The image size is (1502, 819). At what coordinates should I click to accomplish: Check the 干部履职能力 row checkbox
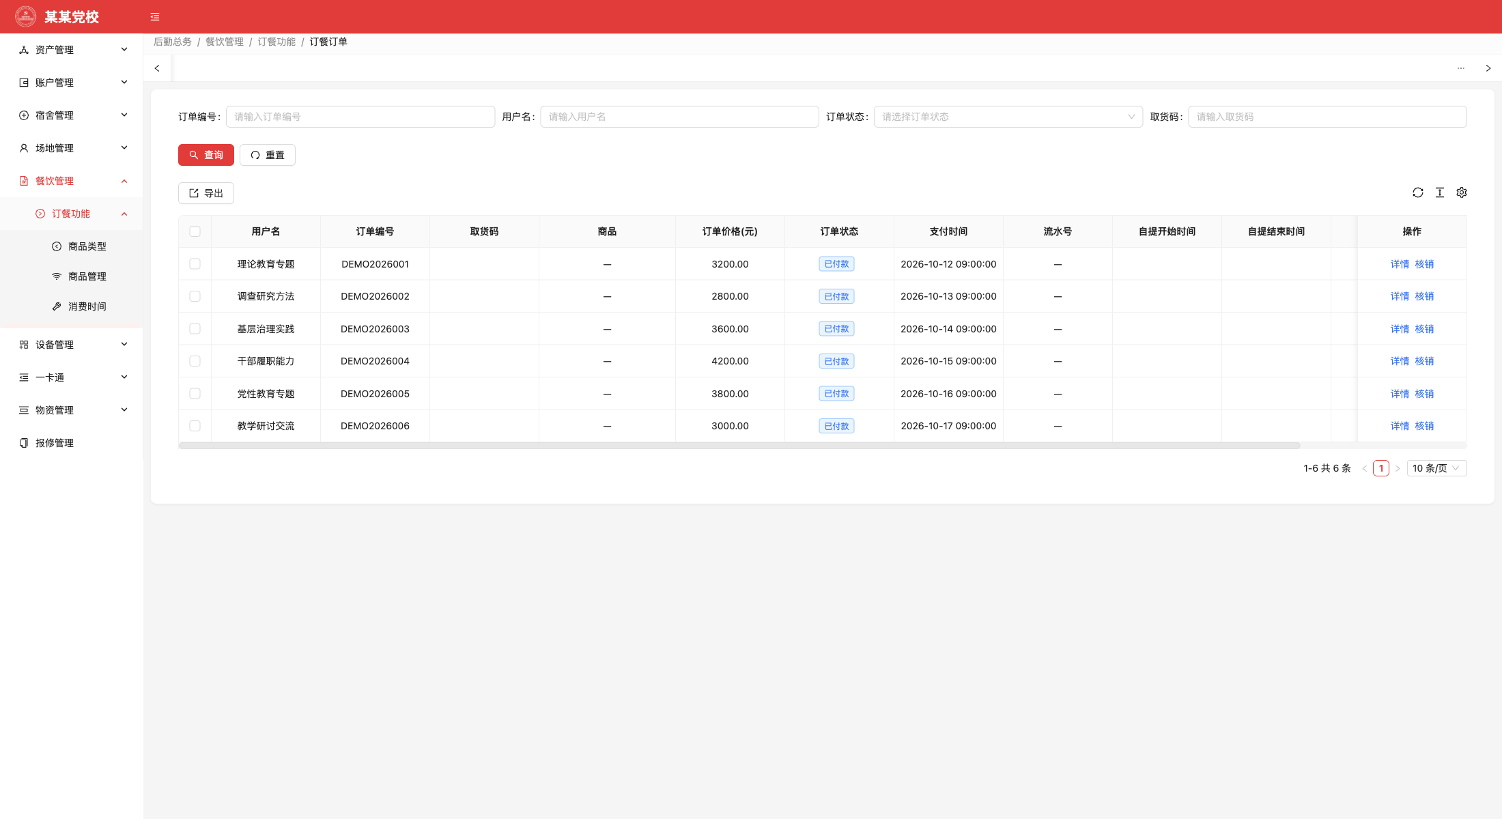click(195, 361)
